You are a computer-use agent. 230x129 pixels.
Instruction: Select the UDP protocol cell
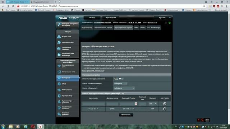(152, 109)
